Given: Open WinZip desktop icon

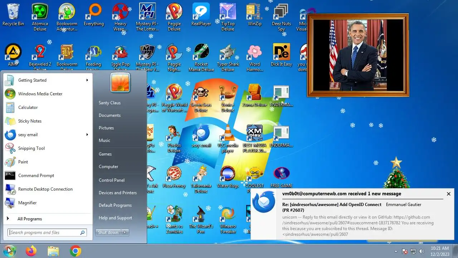Looking at the screenshot, I should tap(255, 15).
